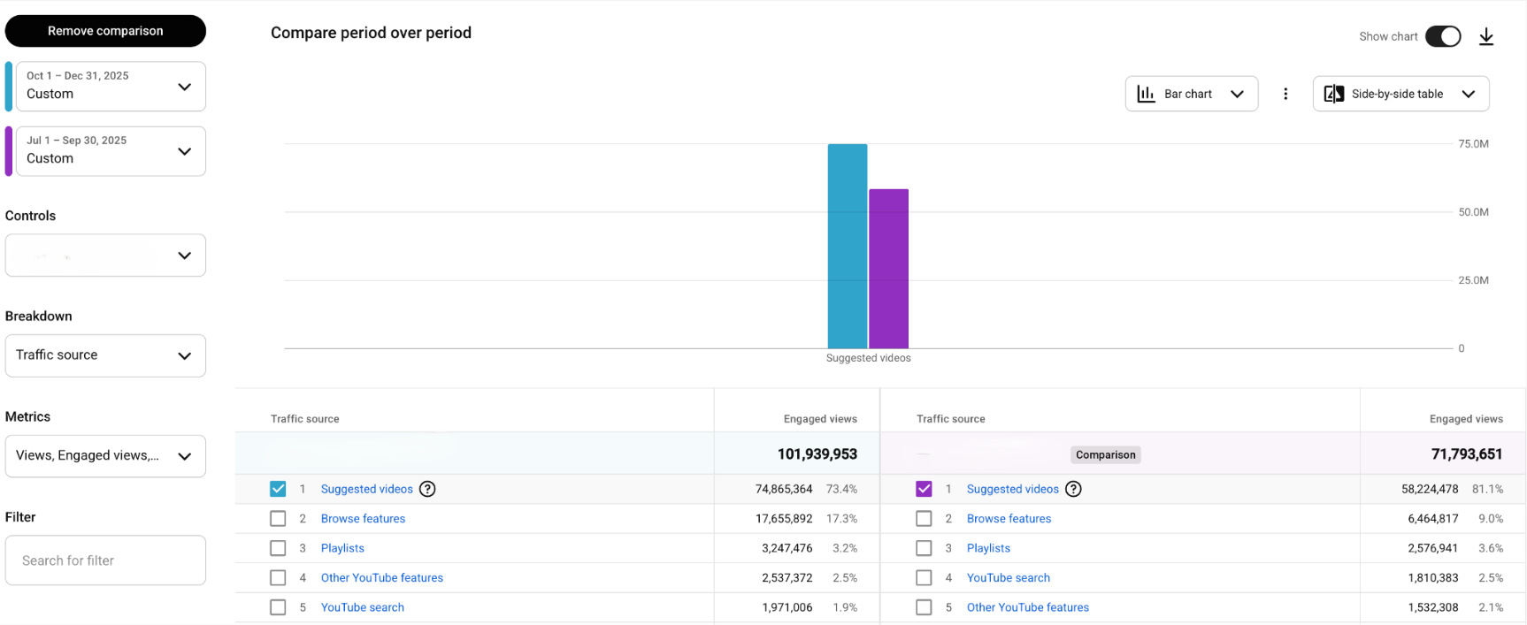Click the Remove comparison button

(105, 31)
